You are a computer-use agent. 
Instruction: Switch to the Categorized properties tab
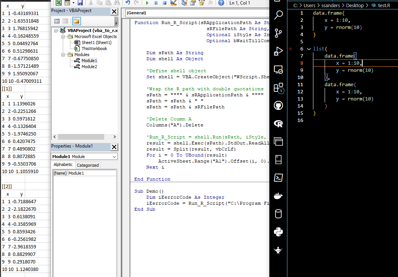click(x=88, y=165)
